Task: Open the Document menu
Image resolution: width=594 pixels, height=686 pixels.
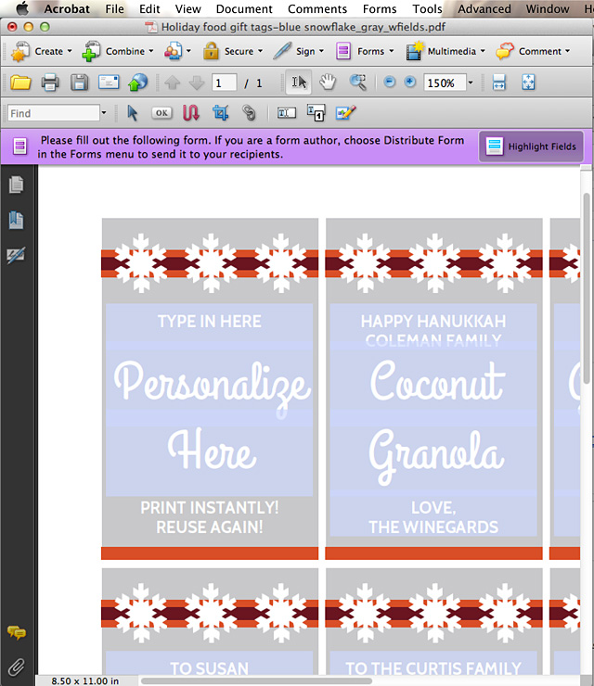Action: [x=244, y=8]
